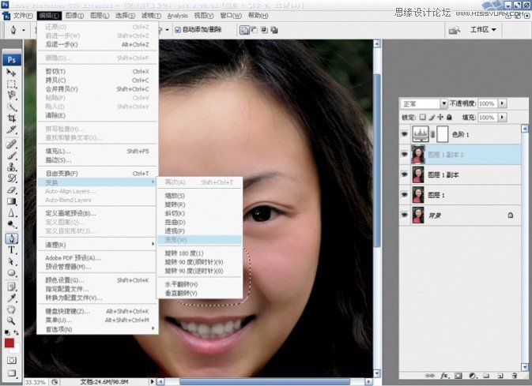
Task: Choose 水平翻转(H) menu item
Action: (199, 284)
